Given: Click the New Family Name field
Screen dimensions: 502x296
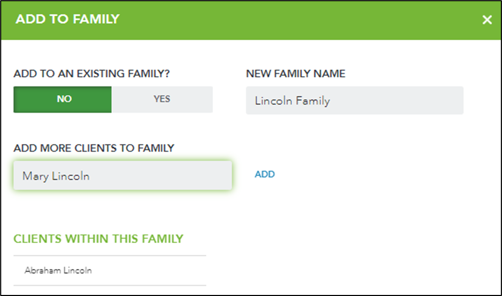Looking at the screenshot, I should 354,100.
